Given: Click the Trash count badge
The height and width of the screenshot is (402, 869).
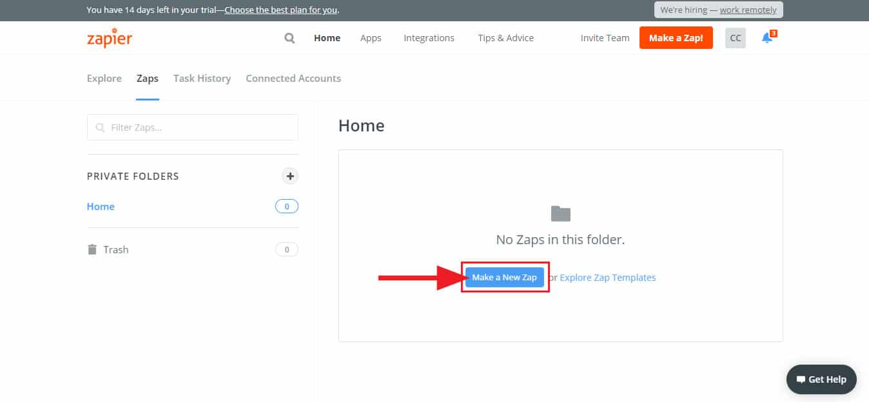Looking at the screenshot, I should [287, 250].
